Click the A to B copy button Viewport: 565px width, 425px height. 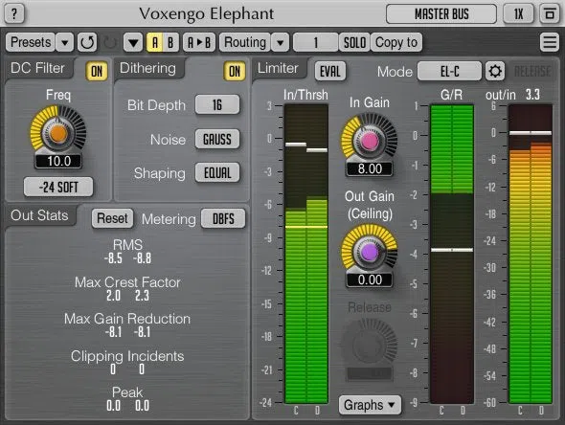(x=199, y=42)
